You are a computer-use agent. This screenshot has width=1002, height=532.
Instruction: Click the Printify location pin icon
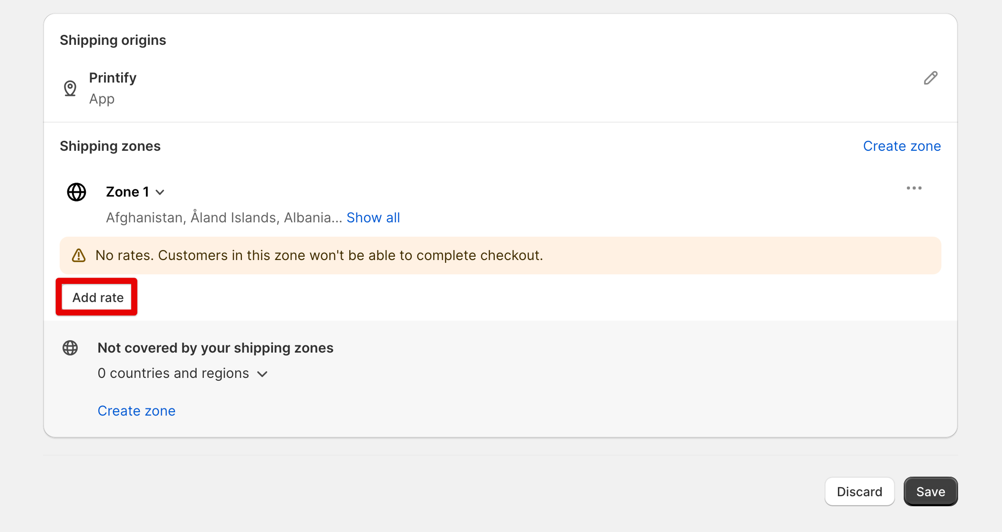[70, 88]
